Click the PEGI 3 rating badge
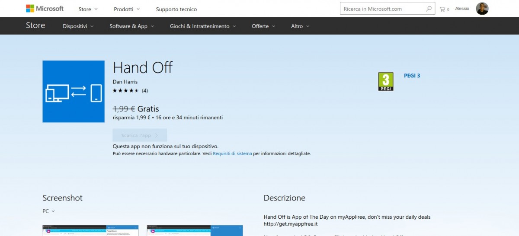The image size is (519, 236). [386, 82]
